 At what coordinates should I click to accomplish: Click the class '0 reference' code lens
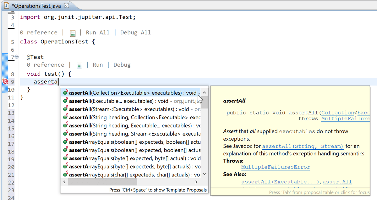click(39, 32)
